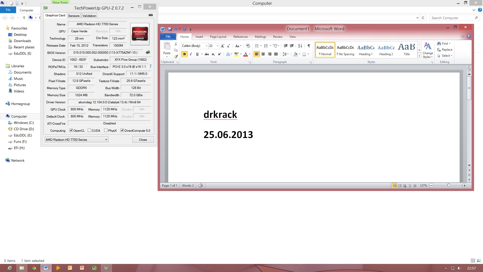Click the Sort icon
This screenshot has height=272, width=483.
300,46
